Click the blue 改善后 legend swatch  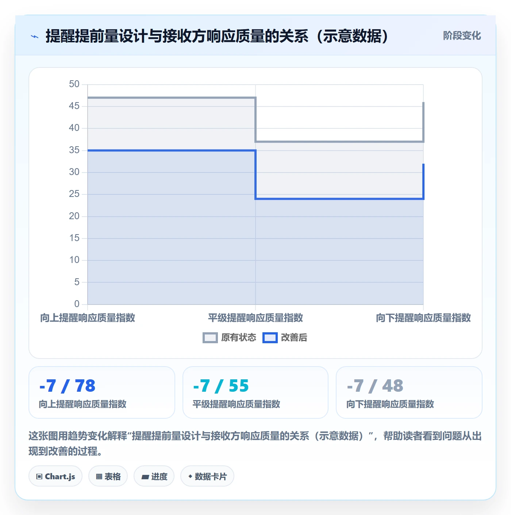(270, 338)
